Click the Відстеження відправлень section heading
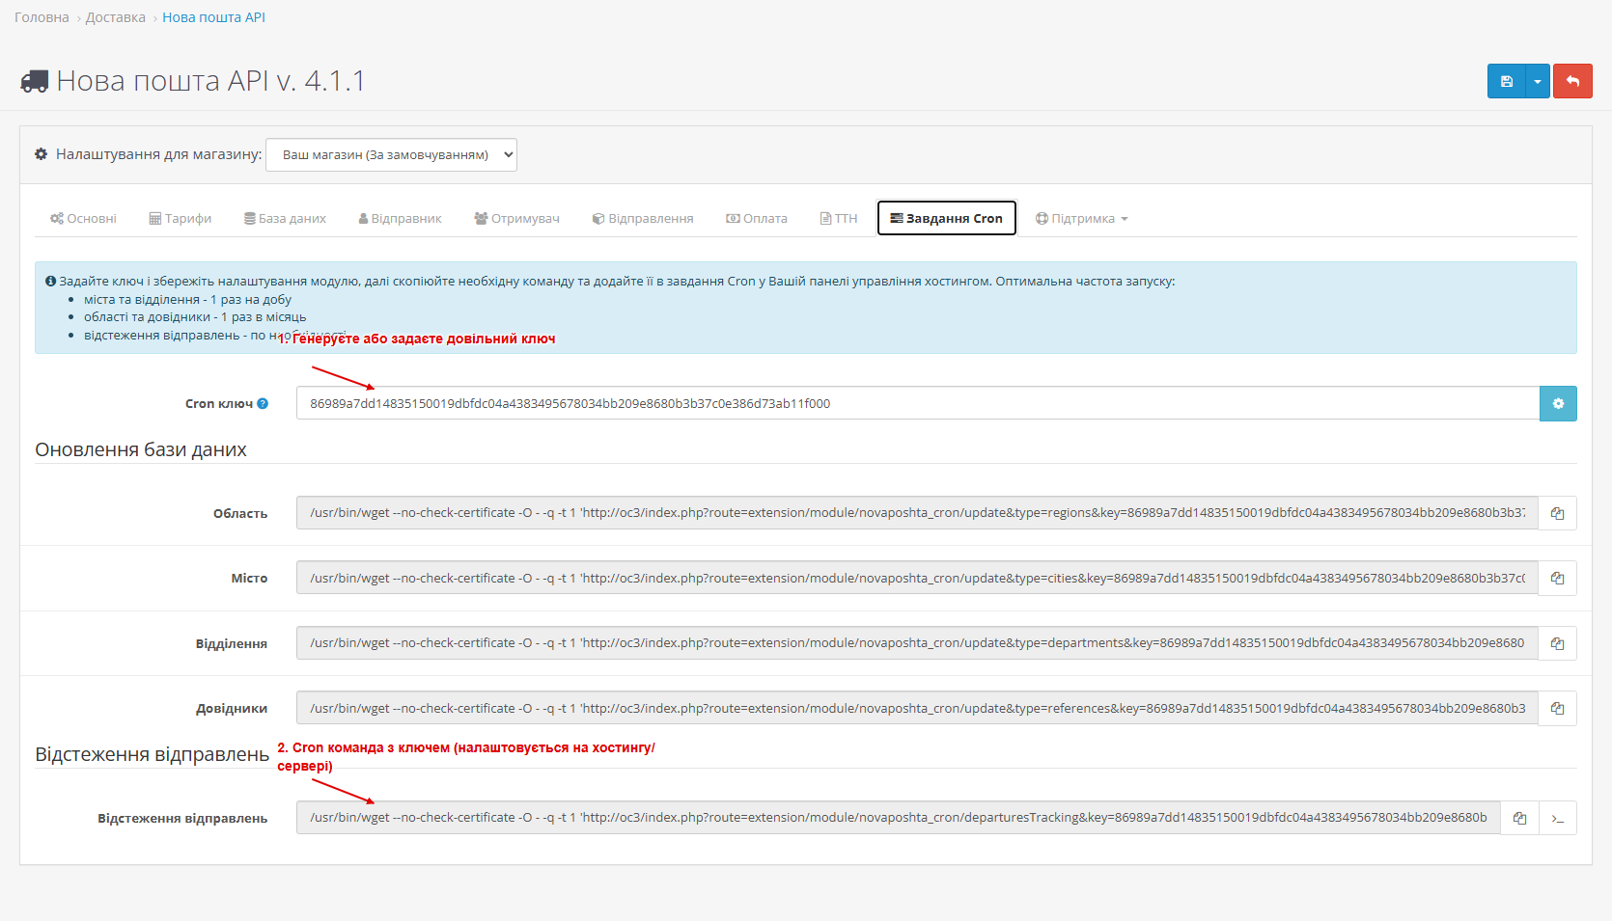The image size is (1612, 922). (152, 754)
